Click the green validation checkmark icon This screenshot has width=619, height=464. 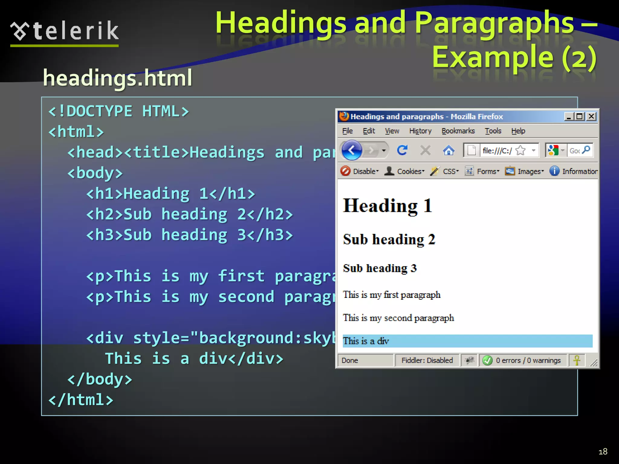(487, 360)
